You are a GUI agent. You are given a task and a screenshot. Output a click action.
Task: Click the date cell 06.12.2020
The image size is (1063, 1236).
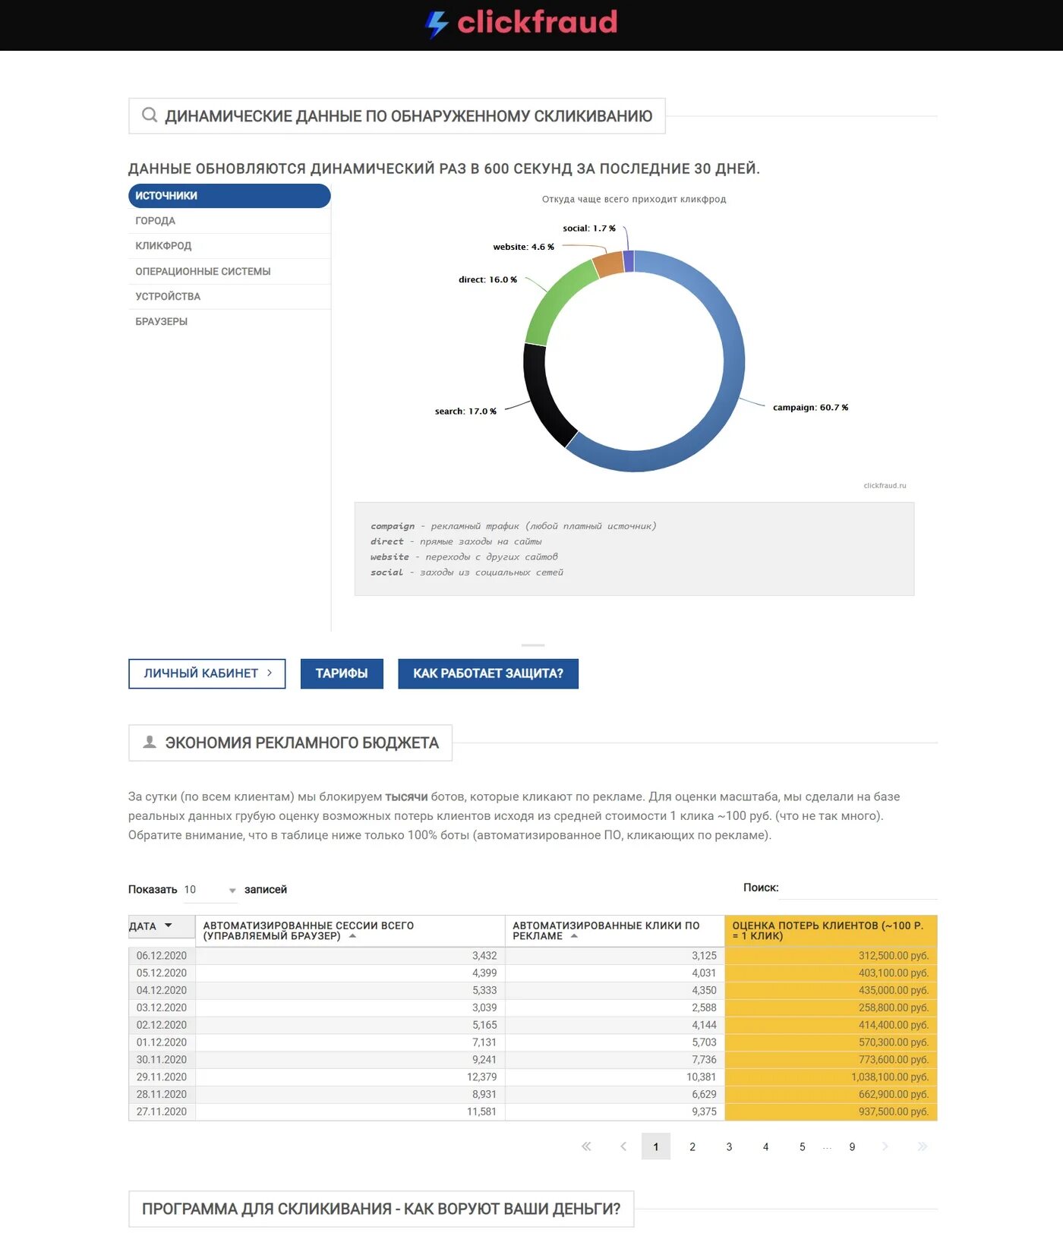pyautogui.click(x=162, y=956)
